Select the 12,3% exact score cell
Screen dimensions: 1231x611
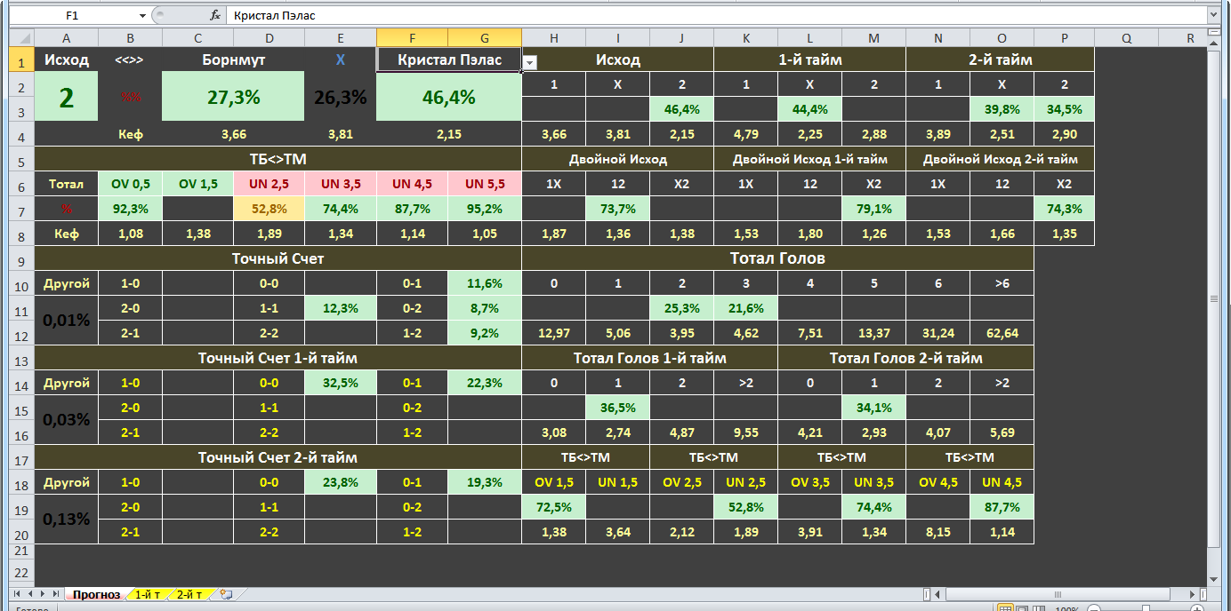coord(341,309)
